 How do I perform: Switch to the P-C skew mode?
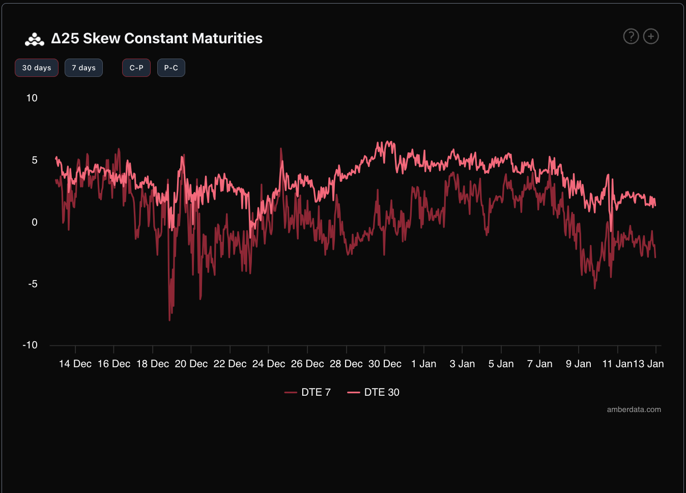(x=171, y=68)
